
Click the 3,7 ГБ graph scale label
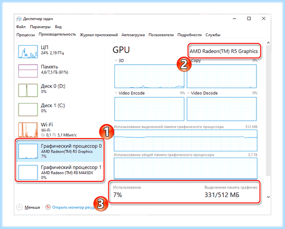tap(253, 155)
